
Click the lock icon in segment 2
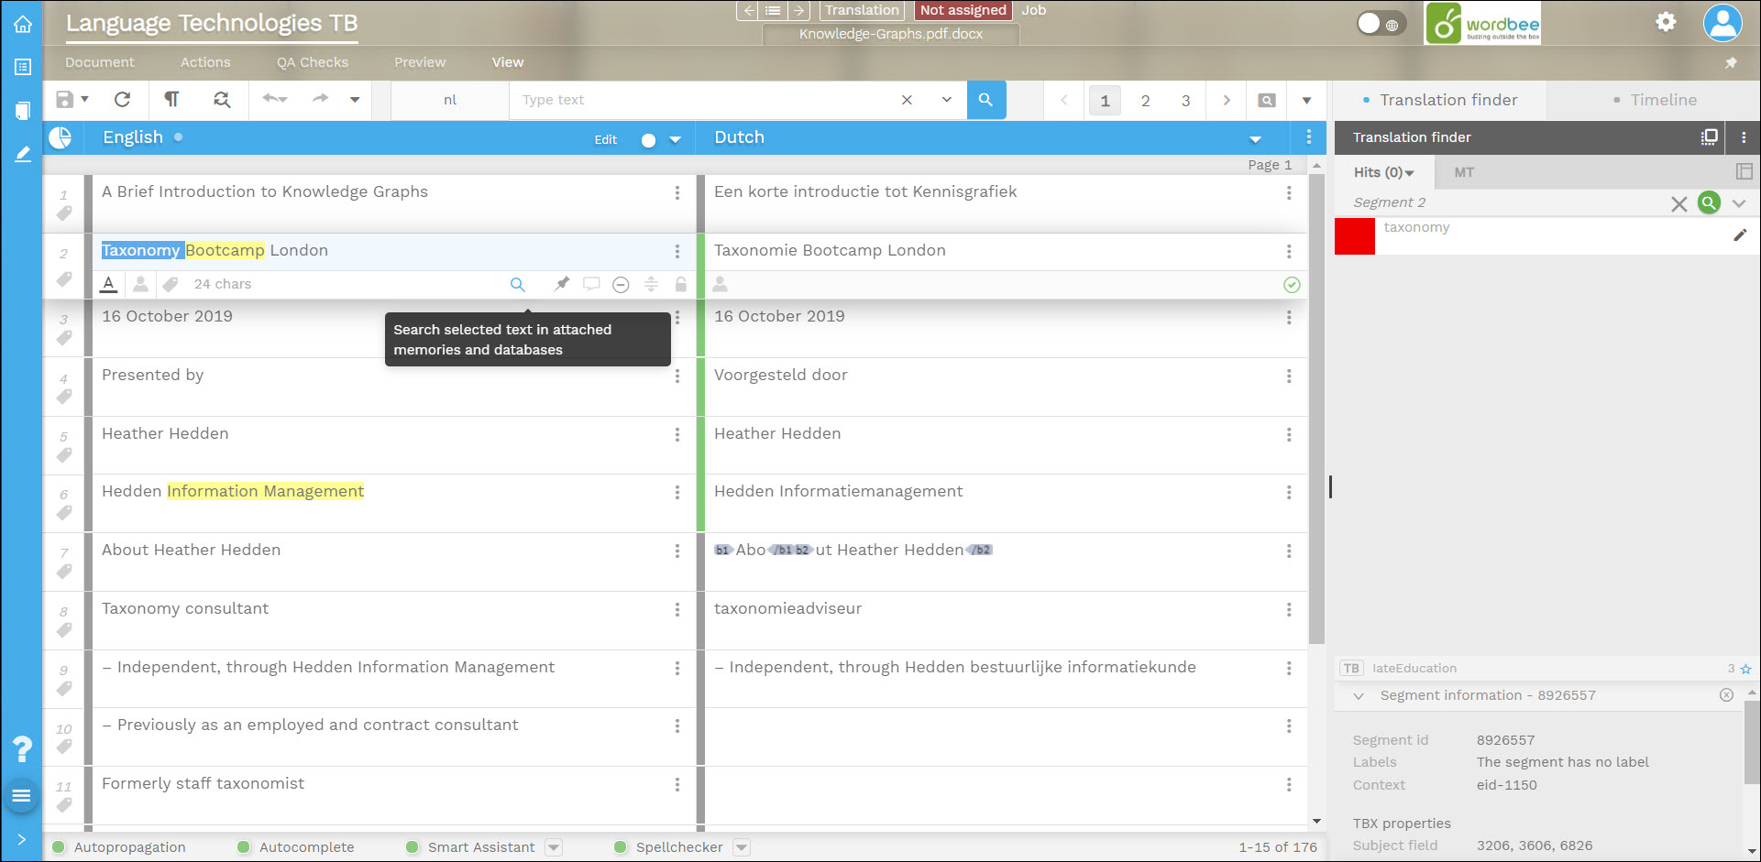pos(680,284)
